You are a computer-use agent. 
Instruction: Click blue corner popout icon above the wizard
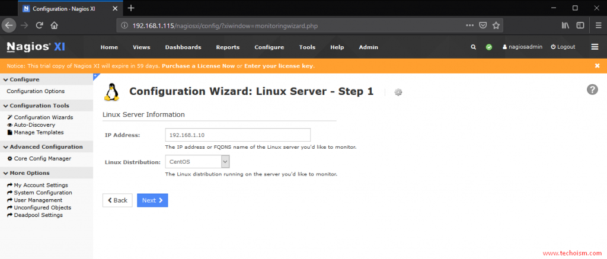[97, 76]
